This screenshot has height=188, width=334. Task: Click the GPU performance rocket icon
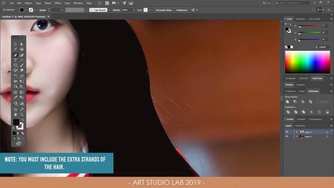tap(124, 3)
